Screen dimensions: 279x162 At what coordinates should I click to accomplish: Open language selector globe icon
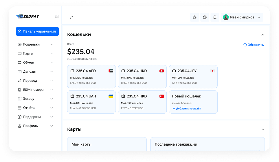tap(205, 17)
